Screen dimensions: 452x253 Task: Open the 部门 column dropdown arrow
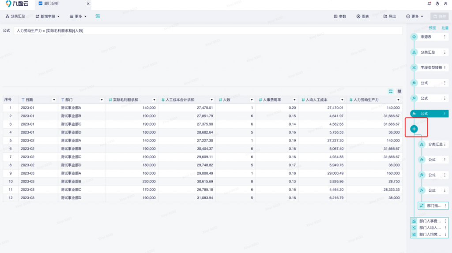pos(102,100)
